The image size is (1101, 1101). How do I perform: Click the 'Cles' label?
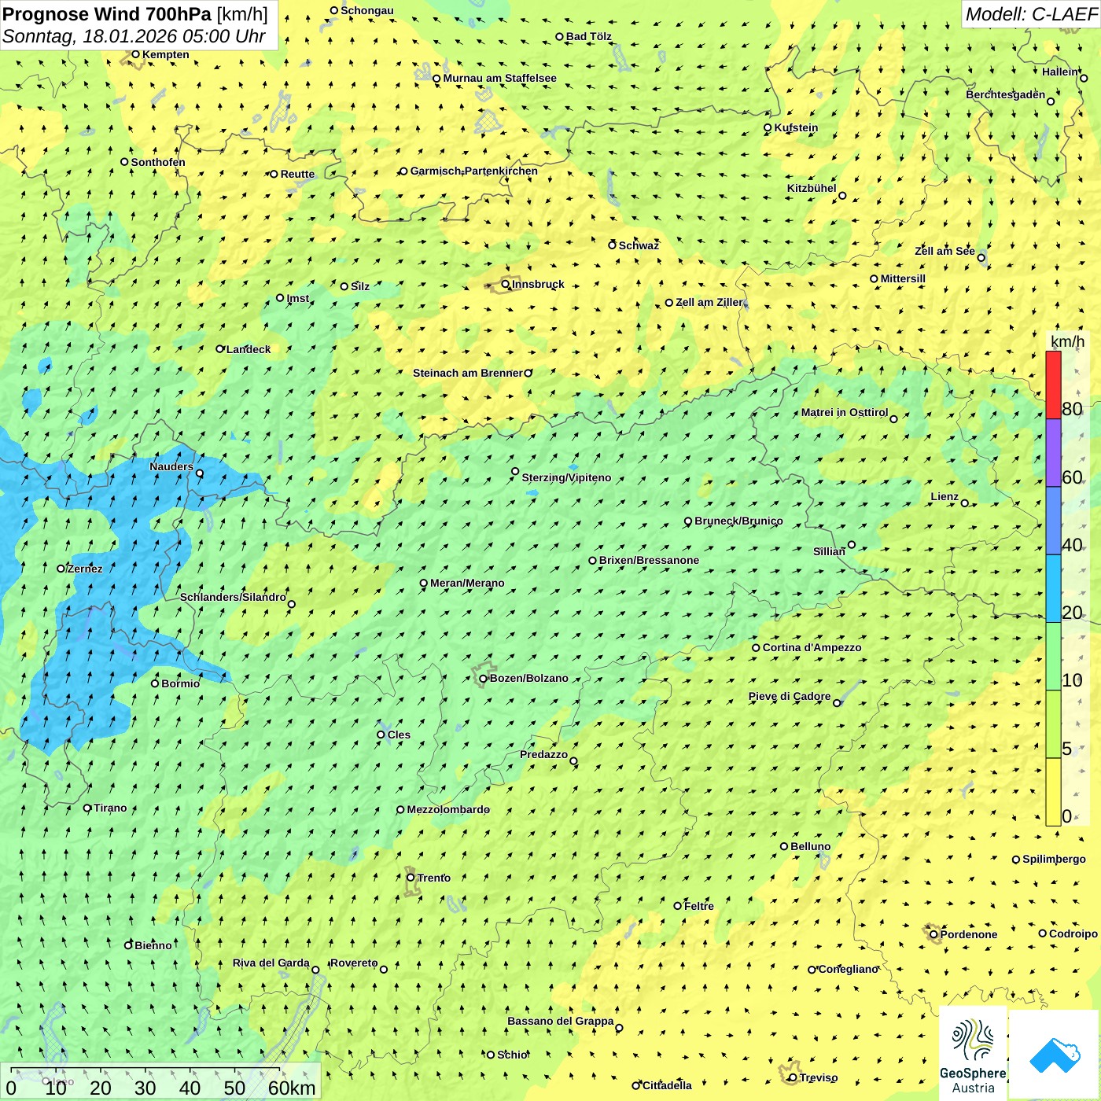pyautogui.click(x=399, y=735)
